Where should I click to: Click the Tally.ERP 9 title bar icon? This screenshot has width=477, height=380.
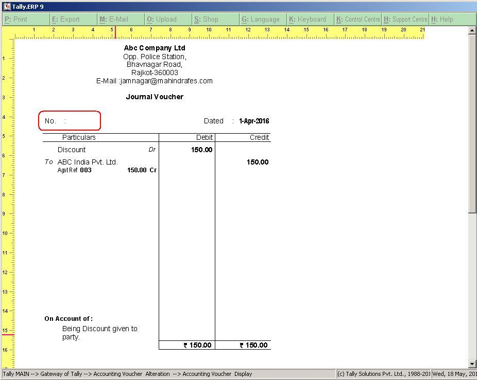point(6,6)
